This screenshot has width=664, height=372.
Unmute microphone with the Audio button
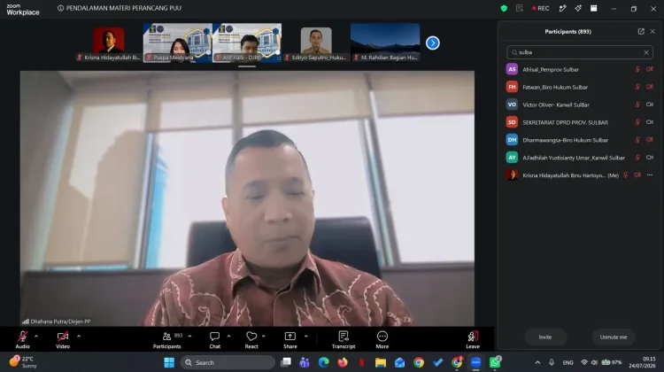click(22, 340)
